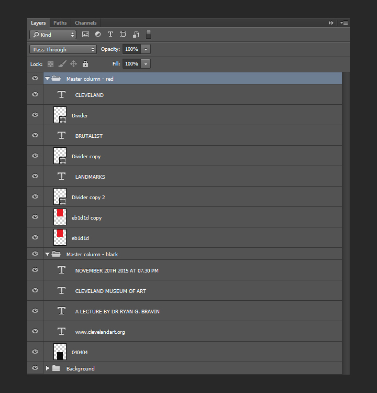
Task: Toggle visibility of eb1d1d copy layer
Action: [x=35, y=217]
